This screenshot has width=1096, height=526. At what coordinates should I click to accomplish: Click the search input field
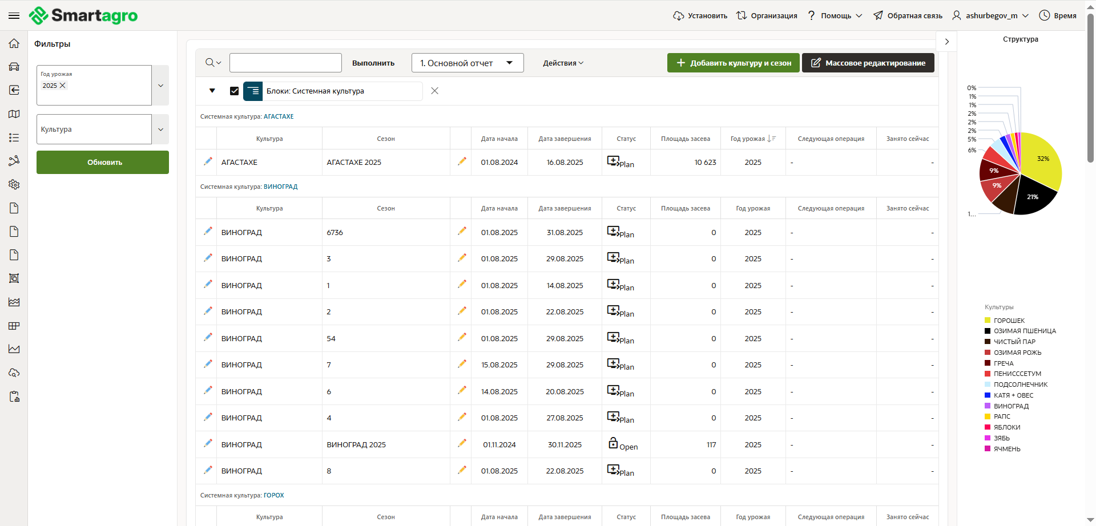[x=285, y=63]
